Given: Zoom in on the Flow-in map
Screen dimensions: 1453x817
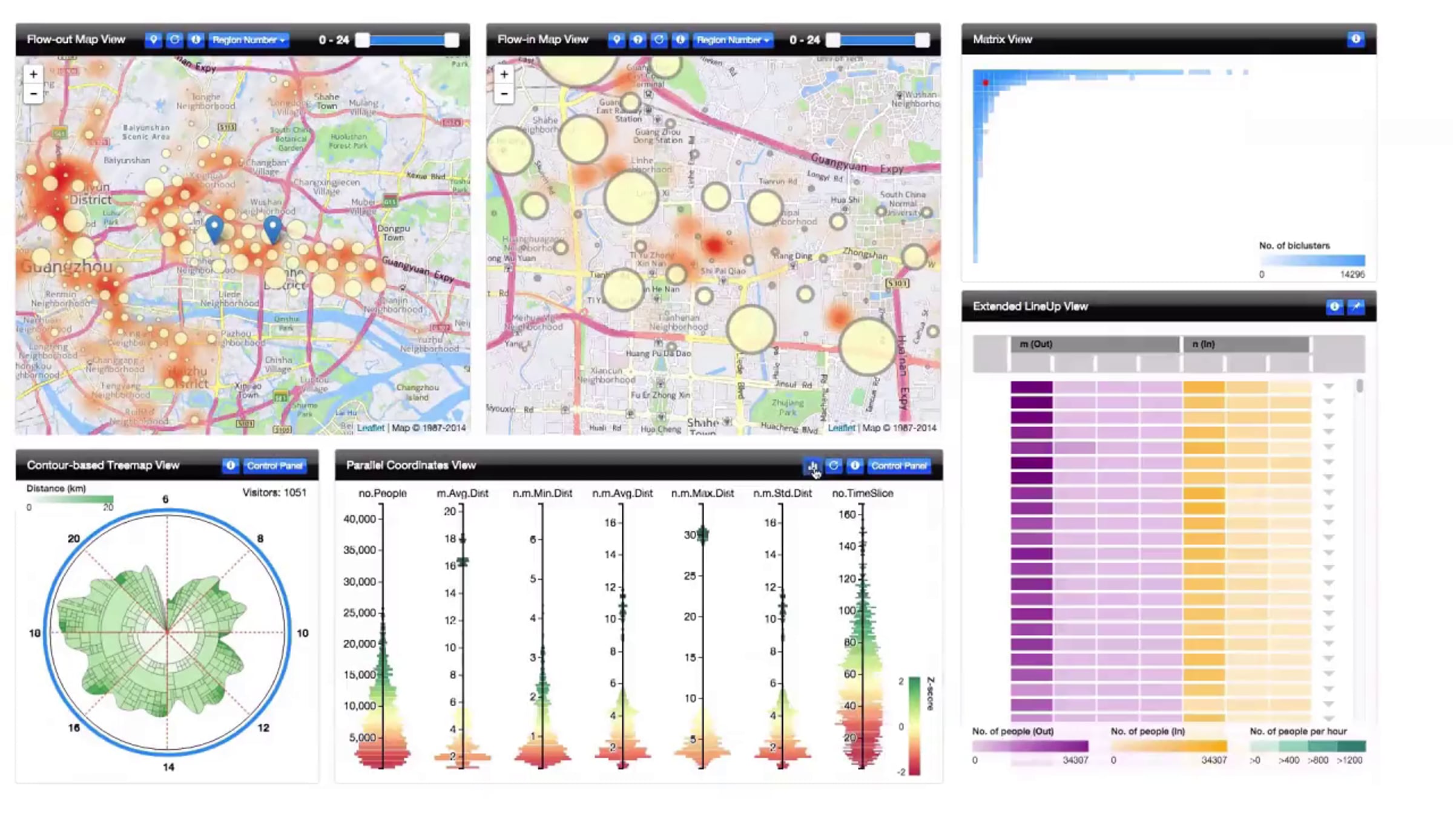Looking at the screenshot, I should 504,74.
